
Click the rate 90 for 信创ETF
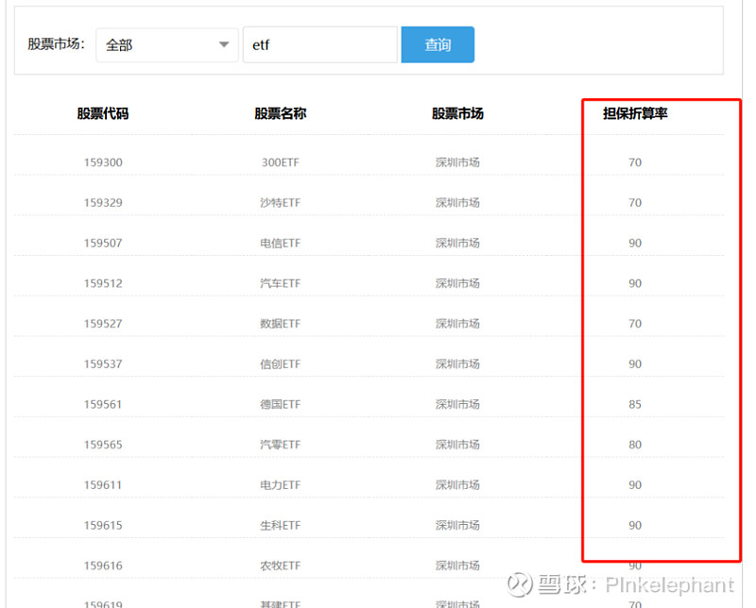point(635,364)
